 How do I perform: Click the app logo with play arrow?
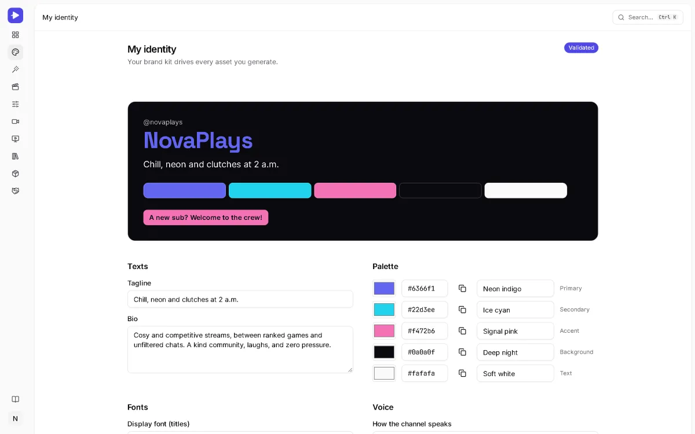pos(15,16)
